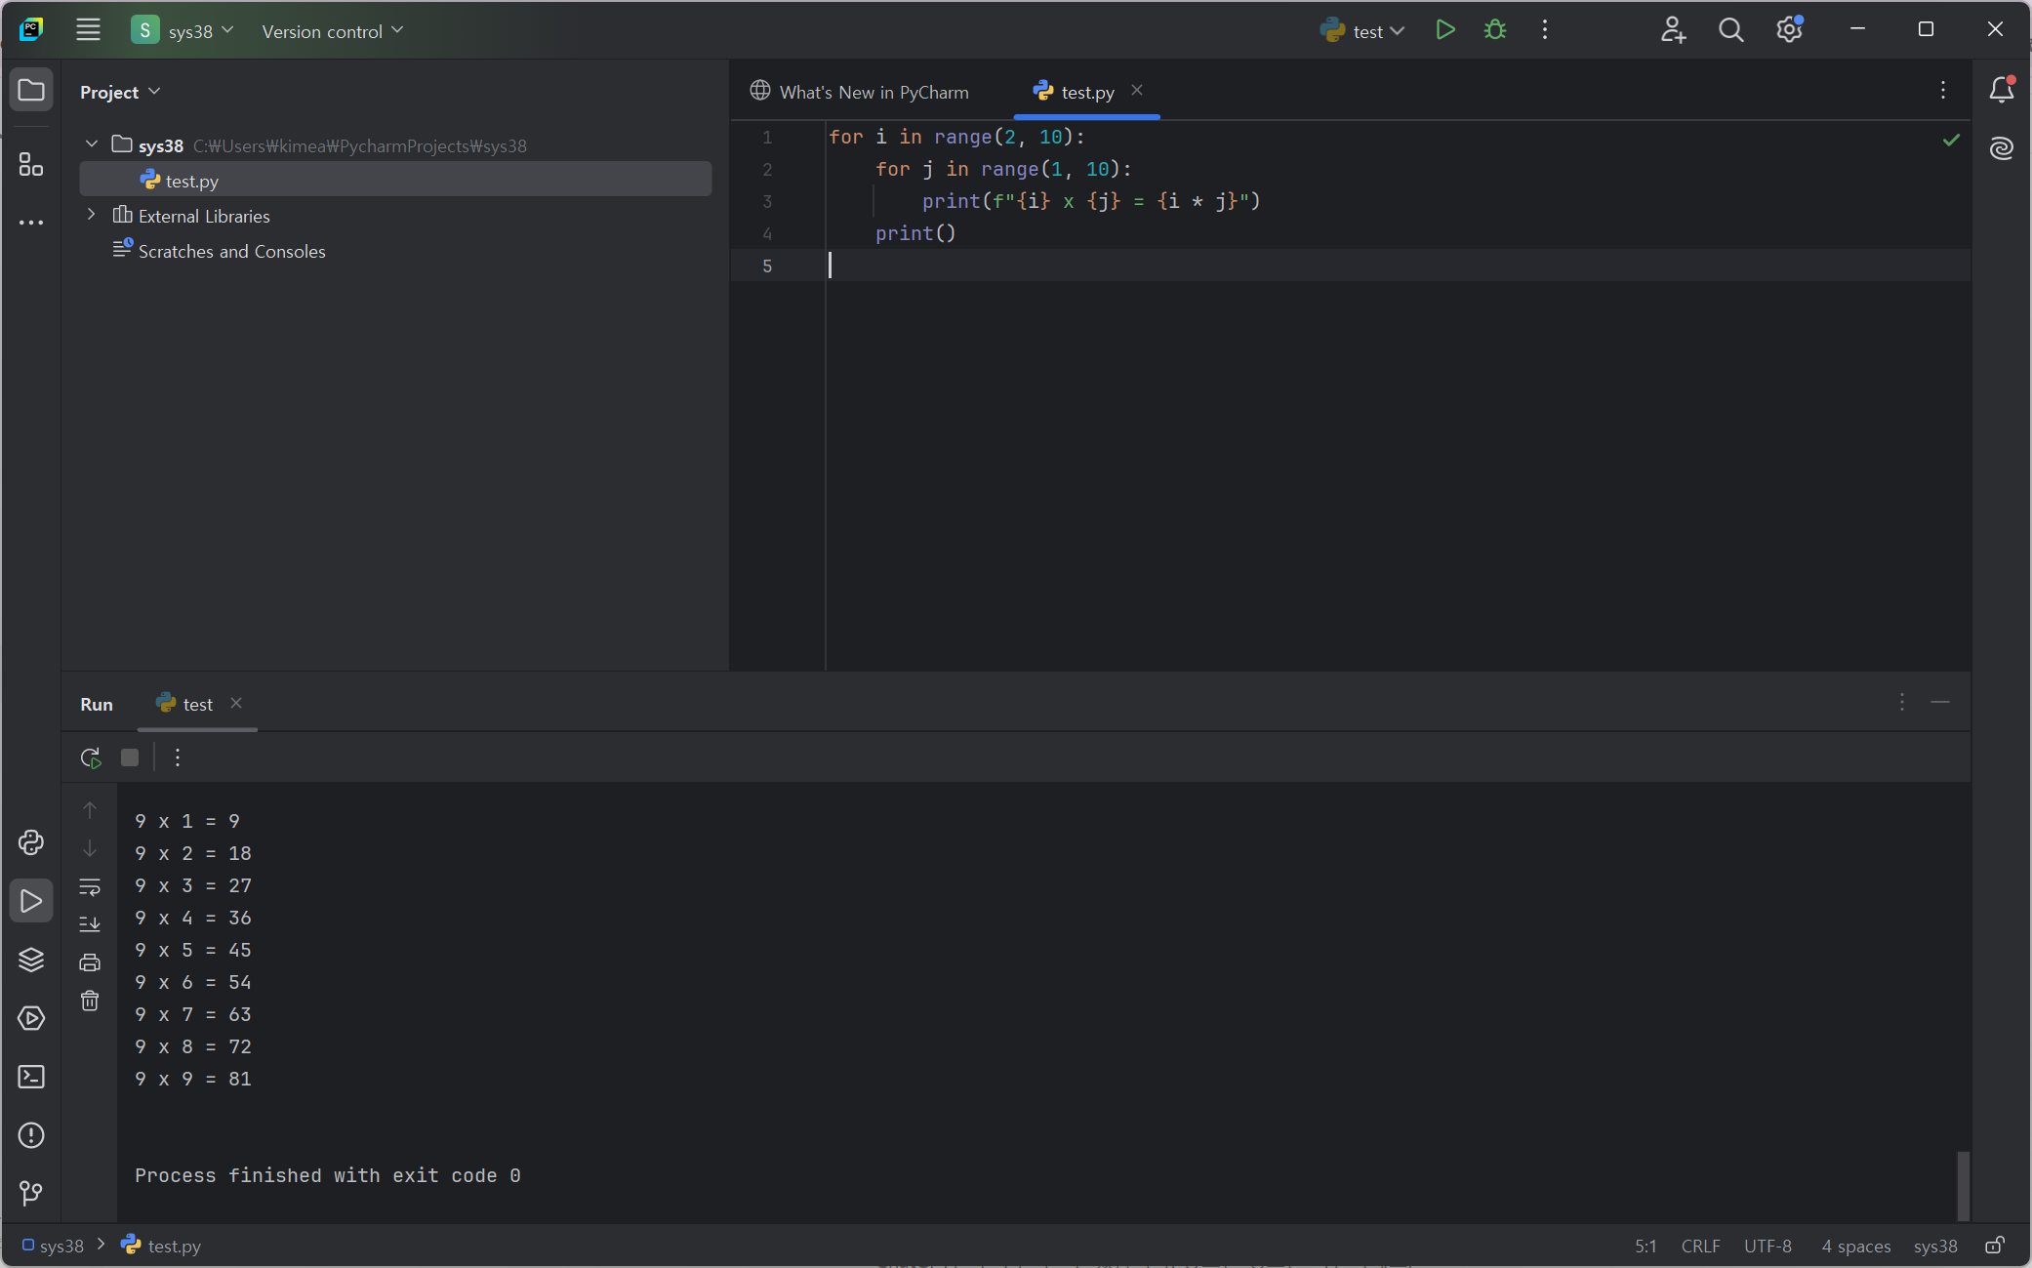This screenshot has width=2032, height=1268.
Task: Open the Git tool window icon
Action: pyautogui.click(x=31, y=1193)
